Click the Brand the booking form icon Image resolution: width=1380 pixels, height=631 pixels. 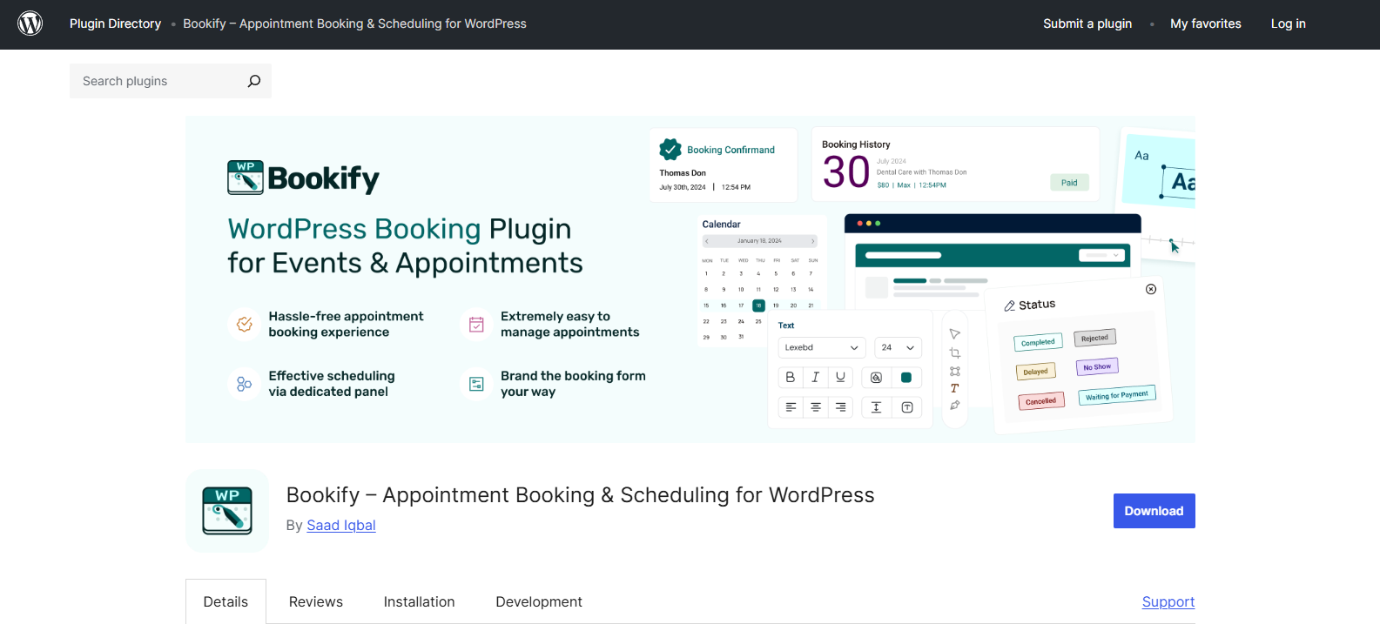[x=476, y=384]
